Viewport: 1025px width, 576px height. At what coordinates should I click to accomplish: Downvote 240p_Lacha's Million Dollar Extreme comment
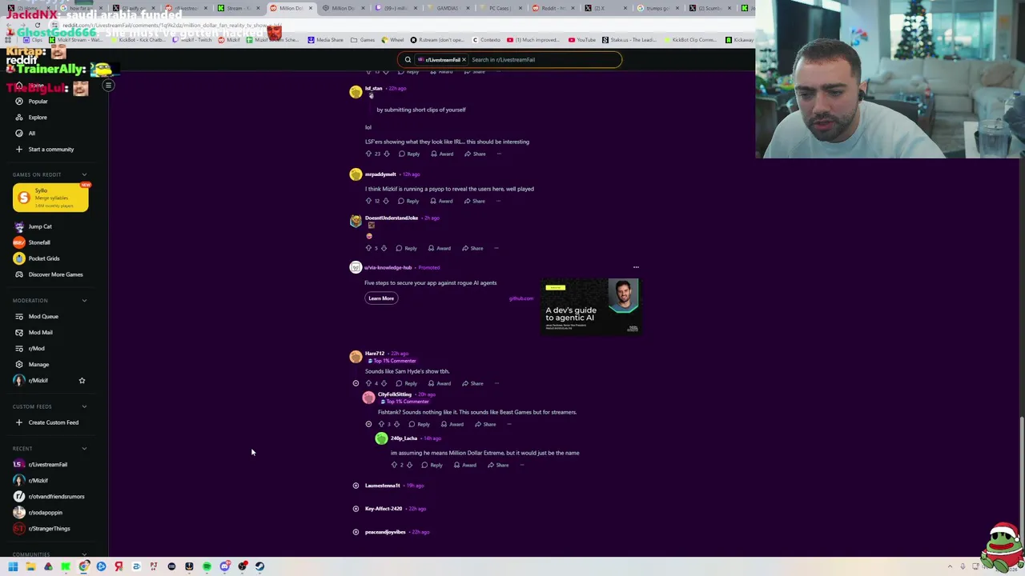coord(409,465)
